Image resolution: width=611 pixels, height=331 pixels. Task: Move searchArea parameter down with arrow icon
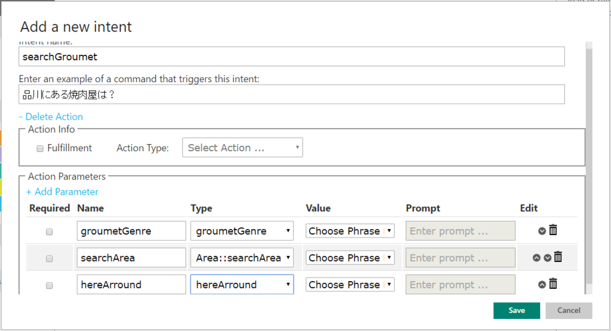pyautogui.click(x=547, y=258)
